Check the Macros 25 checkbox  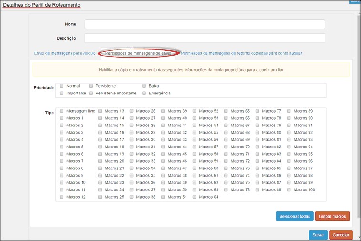100,197
